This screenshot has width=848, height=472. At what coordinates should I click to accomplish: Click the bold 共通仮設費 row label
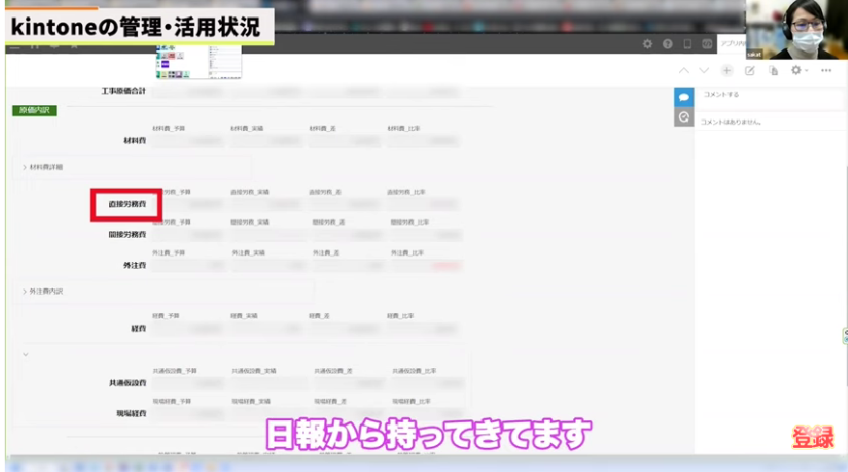tap(127, 382)
